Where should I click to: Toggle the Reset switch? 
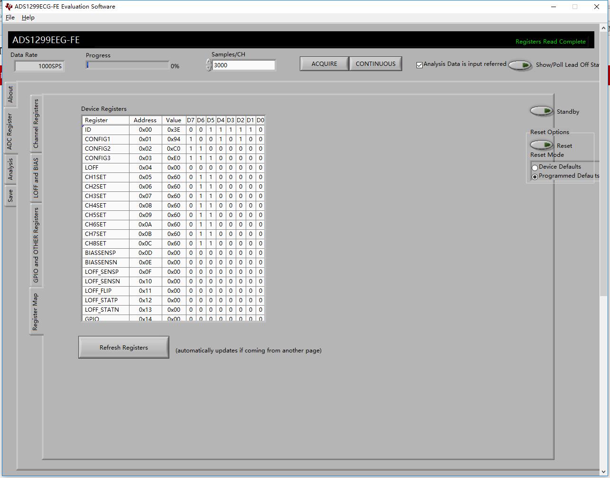pos(541,145)
